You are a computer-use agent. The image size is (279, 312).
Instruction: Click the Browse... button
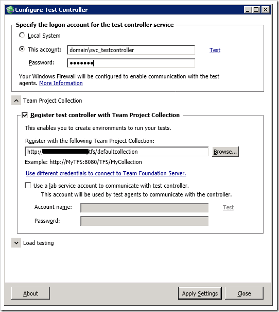225,152
